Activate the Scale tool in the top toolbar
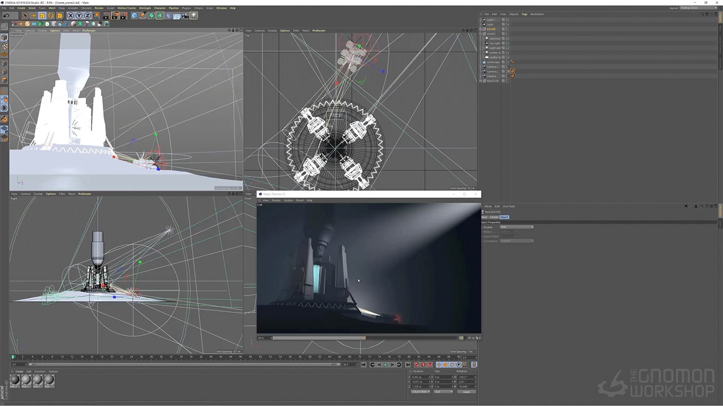723x406 pixels. (42, 16)
